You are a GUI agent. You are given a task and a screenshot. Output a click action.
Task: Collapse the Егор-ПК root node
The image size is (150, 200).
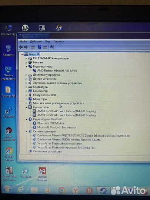22,54
